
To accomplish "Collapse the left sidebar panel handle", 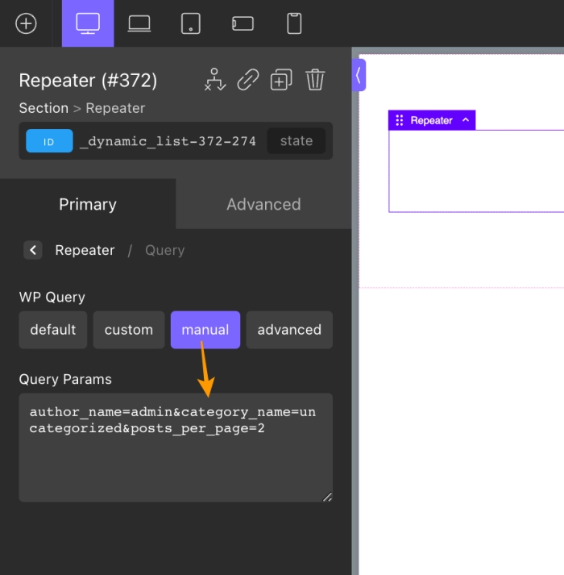I will [359, 75].
